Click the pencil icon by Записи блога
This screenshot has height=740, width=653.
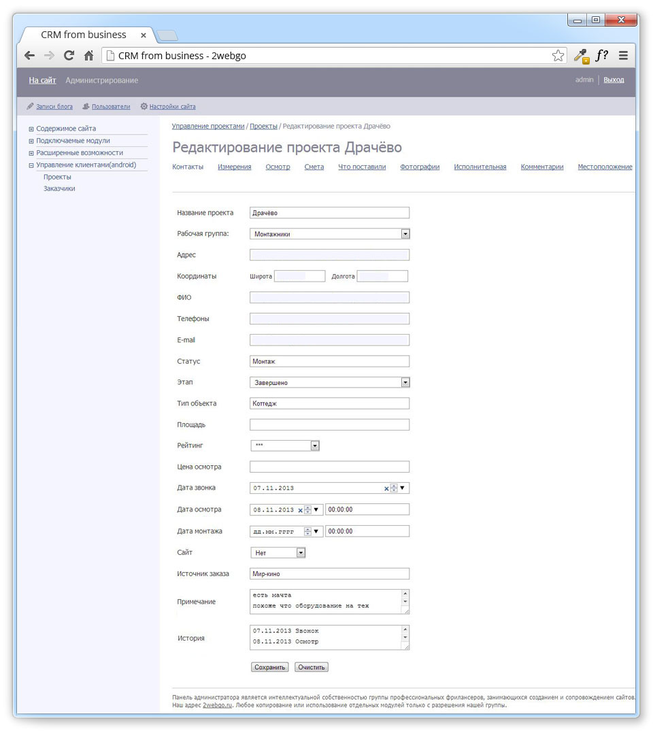(30, 106)
